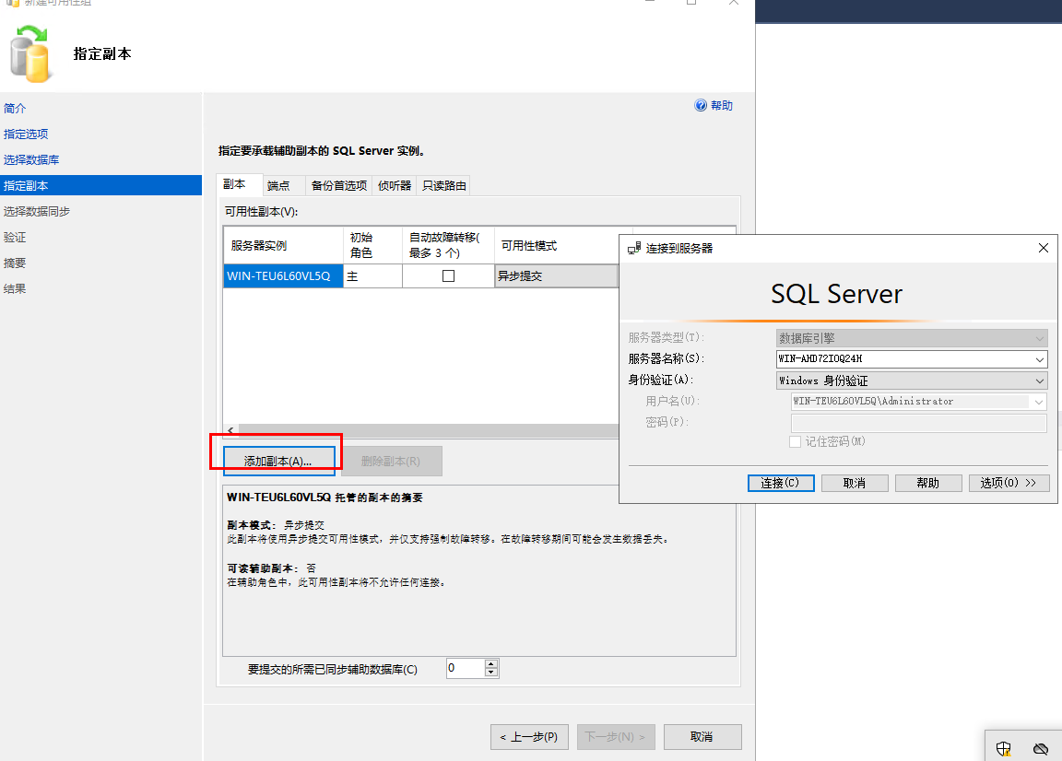Click the wizard's 取消 button
1062x761 pixels.
[x=702, y=737]
